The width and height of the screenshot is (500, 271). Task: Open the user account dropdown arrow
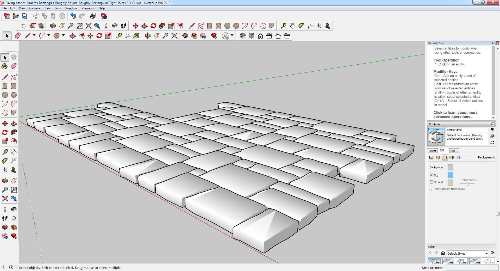[x=232, y=35]
